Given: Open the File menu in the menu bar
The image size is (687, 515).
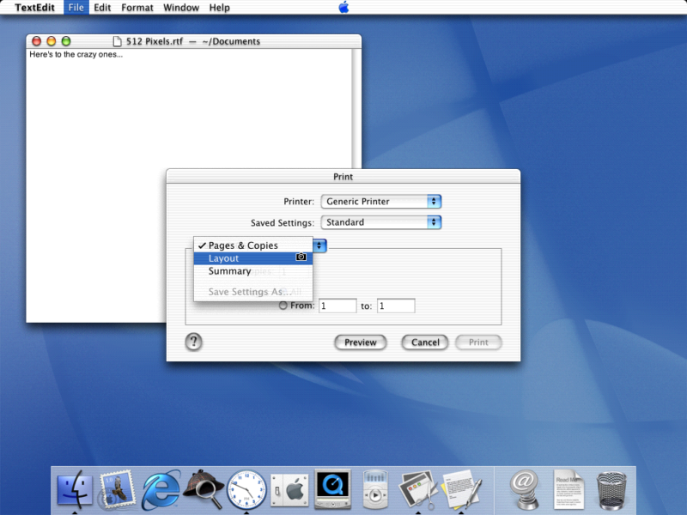Looking at the screenshot, I should [76, 8].
